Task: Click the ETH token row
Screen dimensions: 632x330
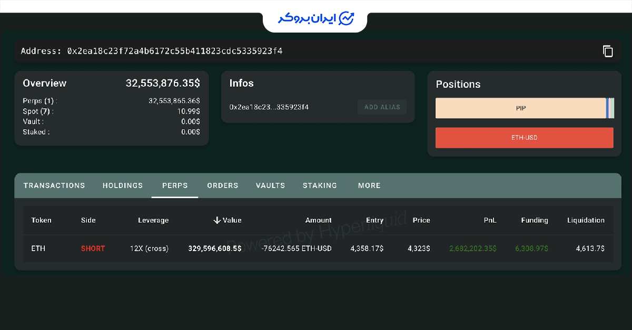Action: 38,248
